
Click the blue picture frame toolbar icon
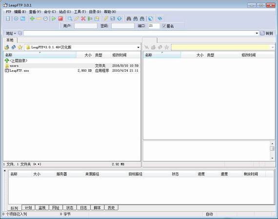(113, 19)
